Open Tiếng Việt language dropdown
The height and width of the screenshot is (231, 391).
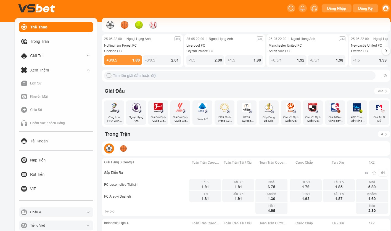pyautogui.click(x=56, y=225)
